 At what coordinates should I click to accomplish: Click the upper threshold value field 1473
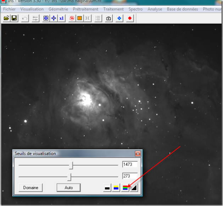coord(129,165)
